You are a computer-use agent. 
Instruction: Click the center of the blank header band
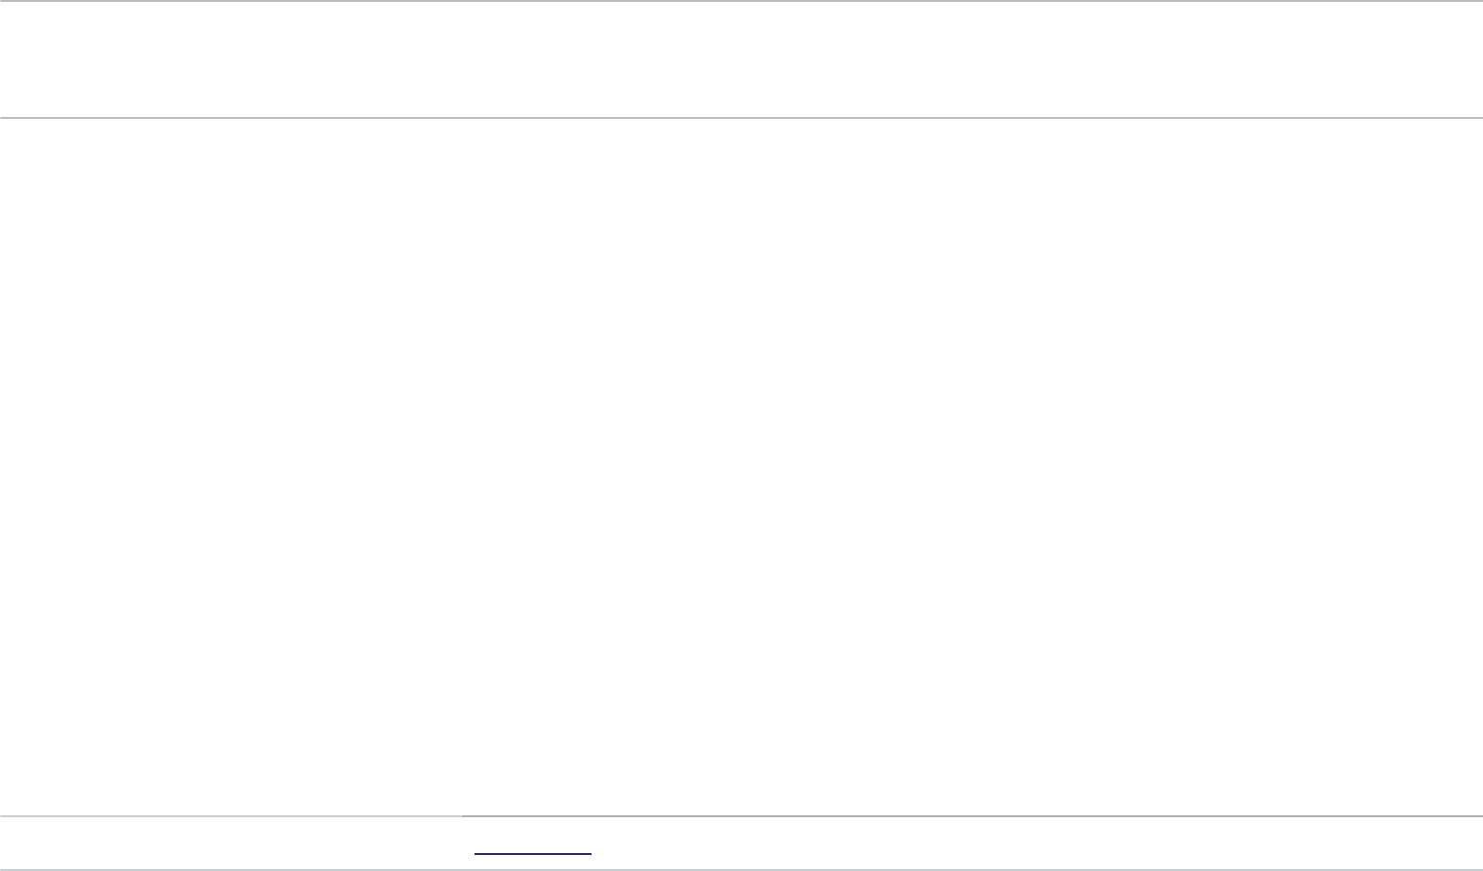pyautogui.click(x=741, y=59)
